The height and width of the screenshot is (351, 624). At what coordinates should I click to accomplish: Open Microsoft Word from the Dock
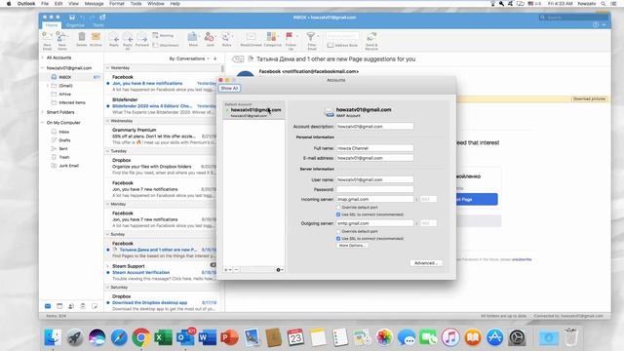[x=208, y=337]
